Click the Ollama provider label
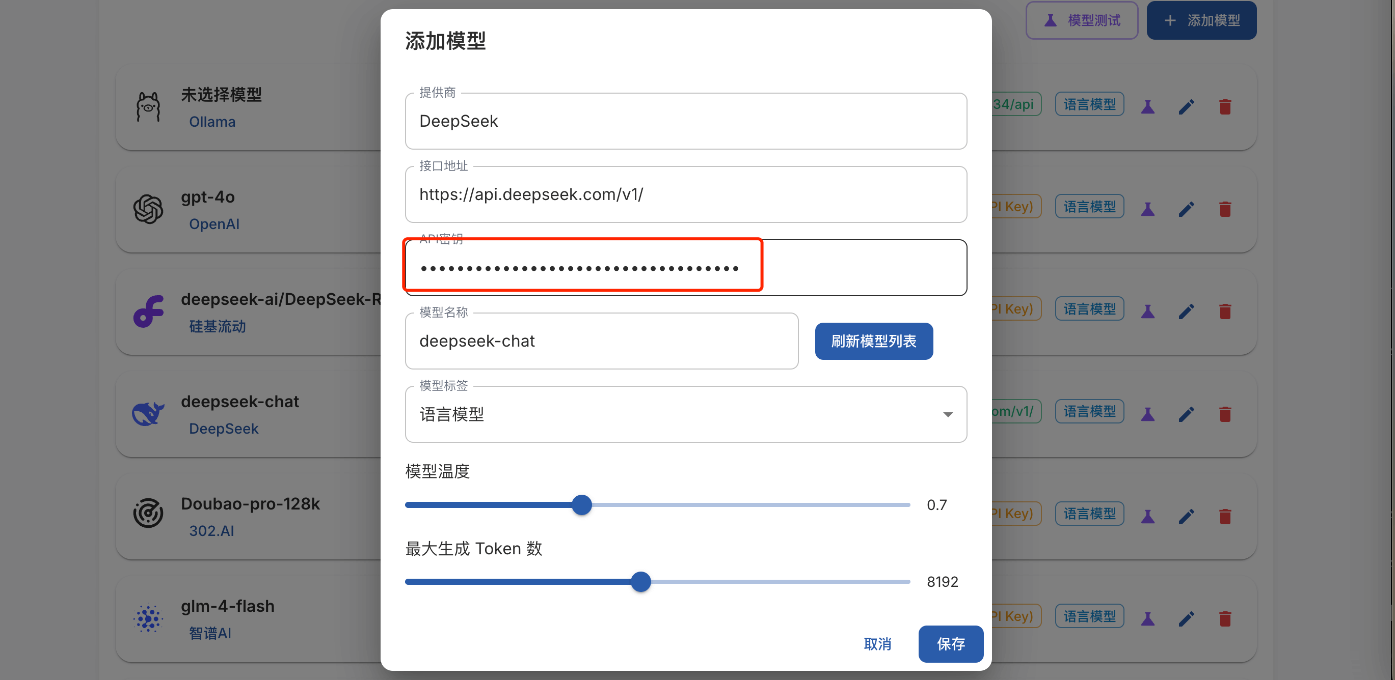 (x=212, y=122)
